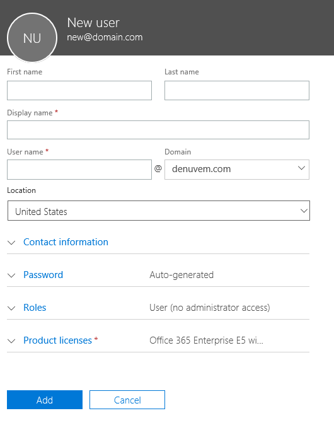
Task: Focus the User name field
Action: click(79, 170)
